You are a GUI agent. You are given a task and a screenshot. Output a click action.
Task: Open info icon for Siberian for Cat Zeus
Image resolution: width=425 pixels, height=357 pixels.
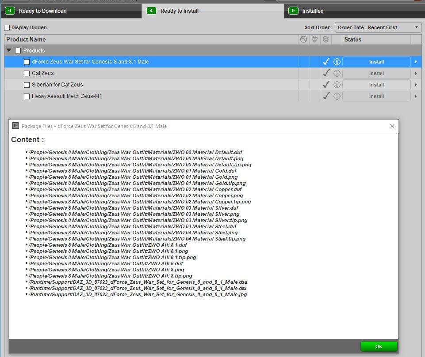(x=337, y=85)
